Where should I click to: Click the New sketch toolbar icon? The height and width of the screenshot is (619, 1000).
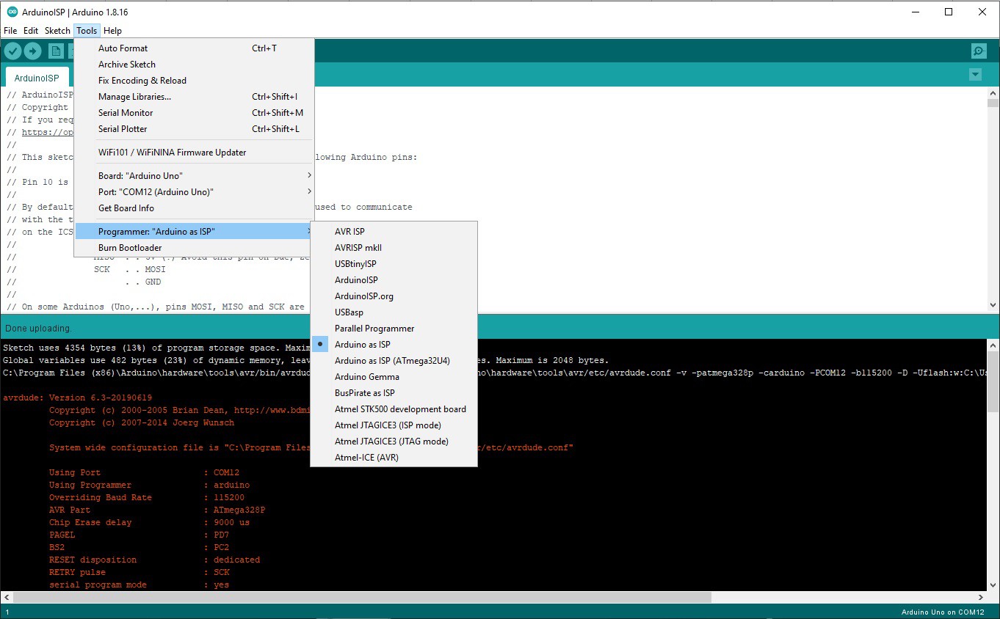click(55, 51)
